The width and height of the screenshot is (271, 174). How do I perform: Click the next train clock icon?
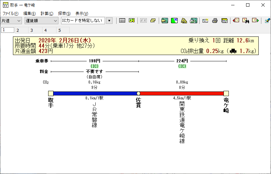(255, 21)
